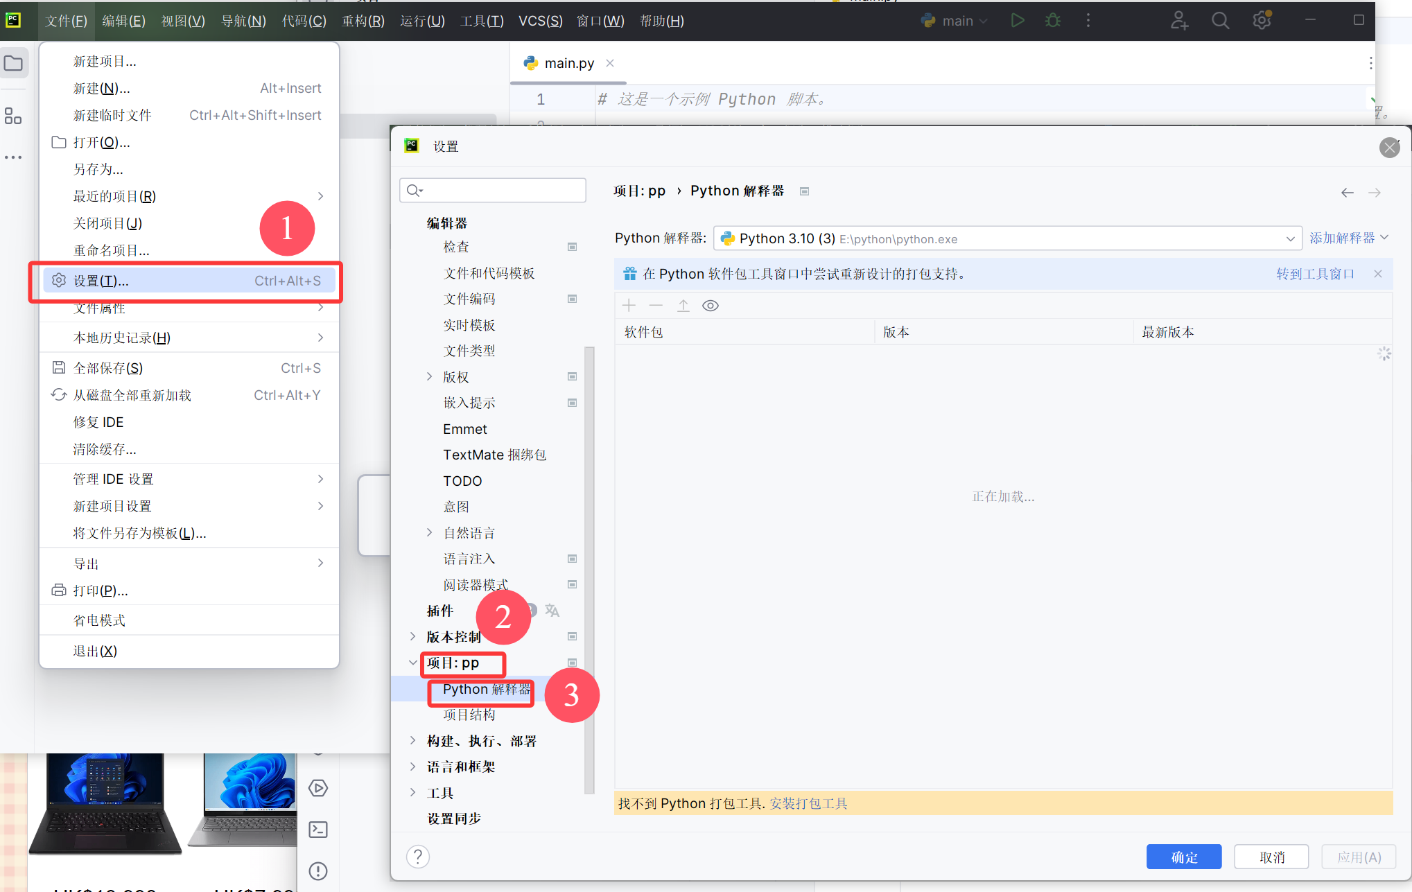1412x892 pixels.
Task: Click the Debug bug icon
Action: (x=1053, y=21)
